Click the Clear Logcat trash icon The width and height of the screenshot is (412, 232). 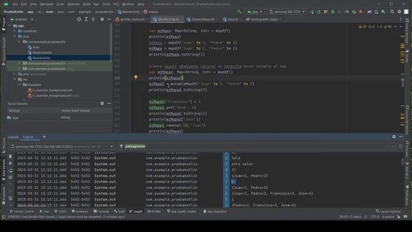click(10, 157)
